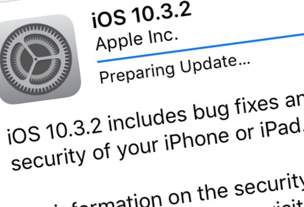The image size is (304, 207).
Task: Tap the Settings gear app icon
Action: 39,59
